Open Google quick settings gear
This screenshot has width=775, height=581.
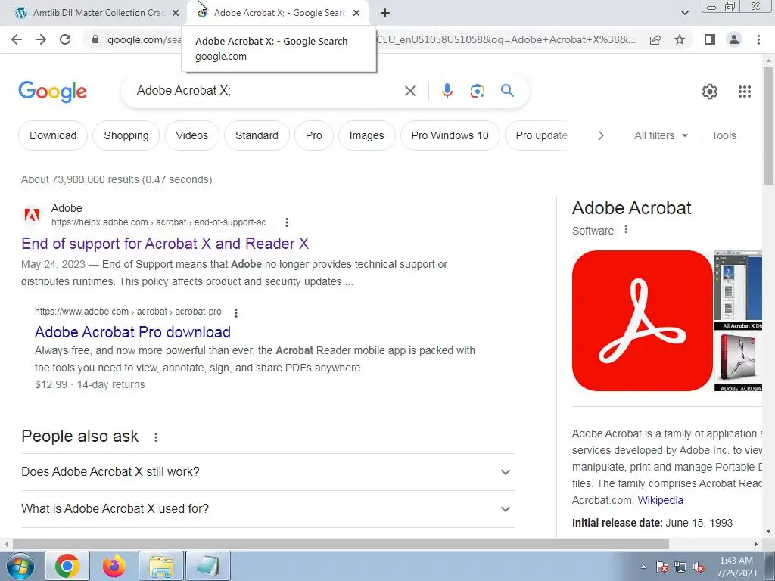point(710,92)
